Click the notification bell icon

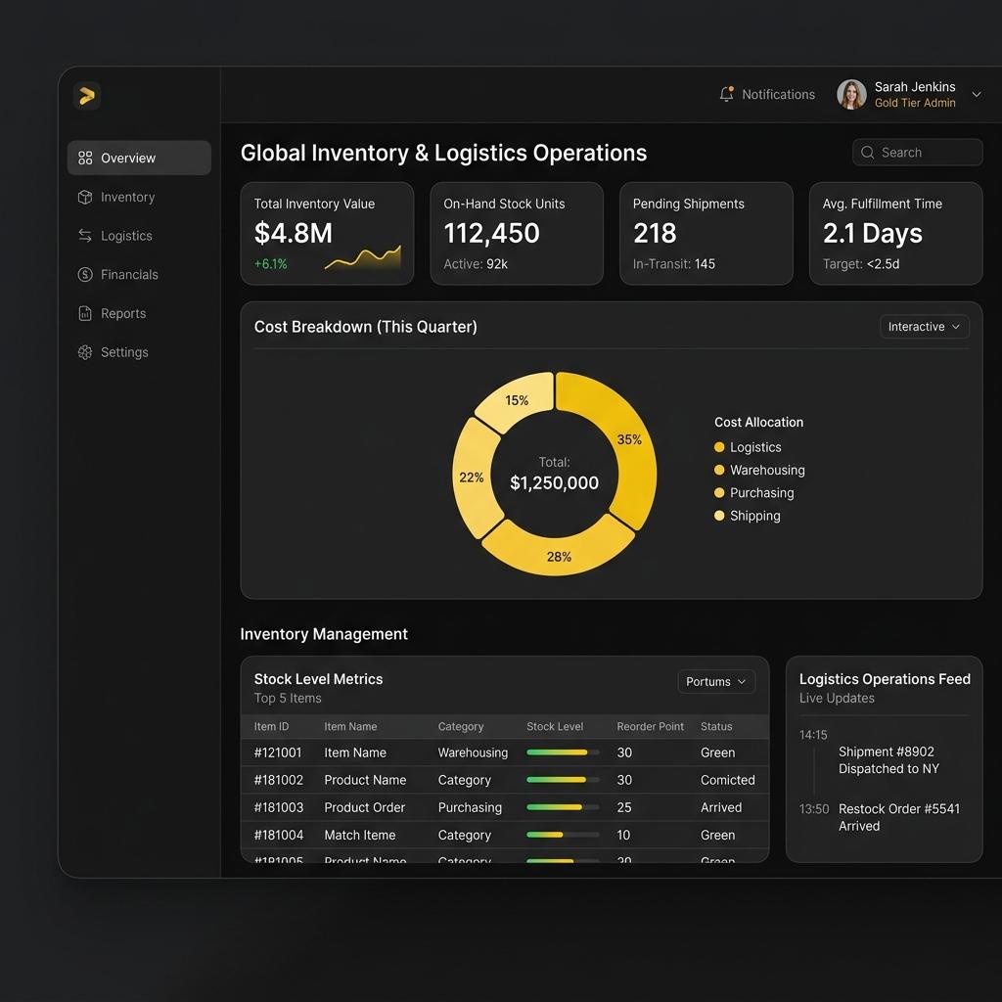727,94
